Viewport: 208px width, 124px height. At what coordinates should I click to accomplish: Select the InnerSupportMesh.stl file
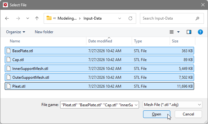(x=99, y=69)
